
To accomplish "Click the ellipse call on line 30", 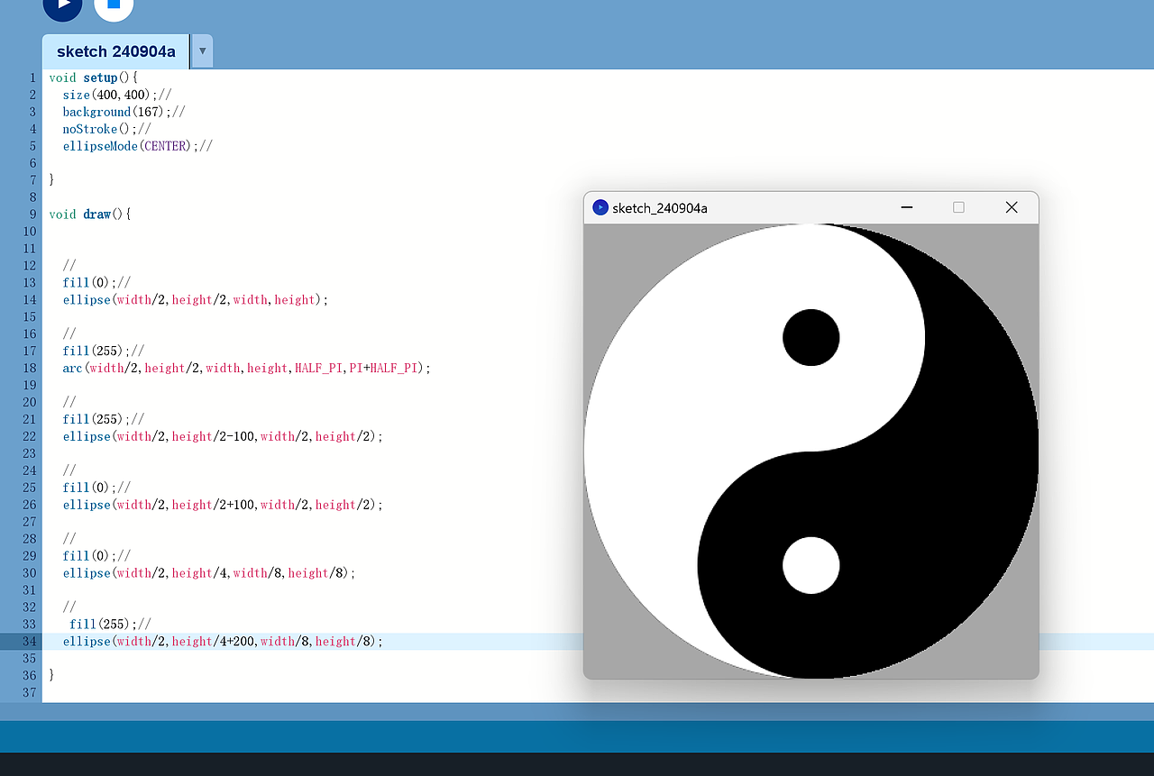I will [x=208, y=574].
